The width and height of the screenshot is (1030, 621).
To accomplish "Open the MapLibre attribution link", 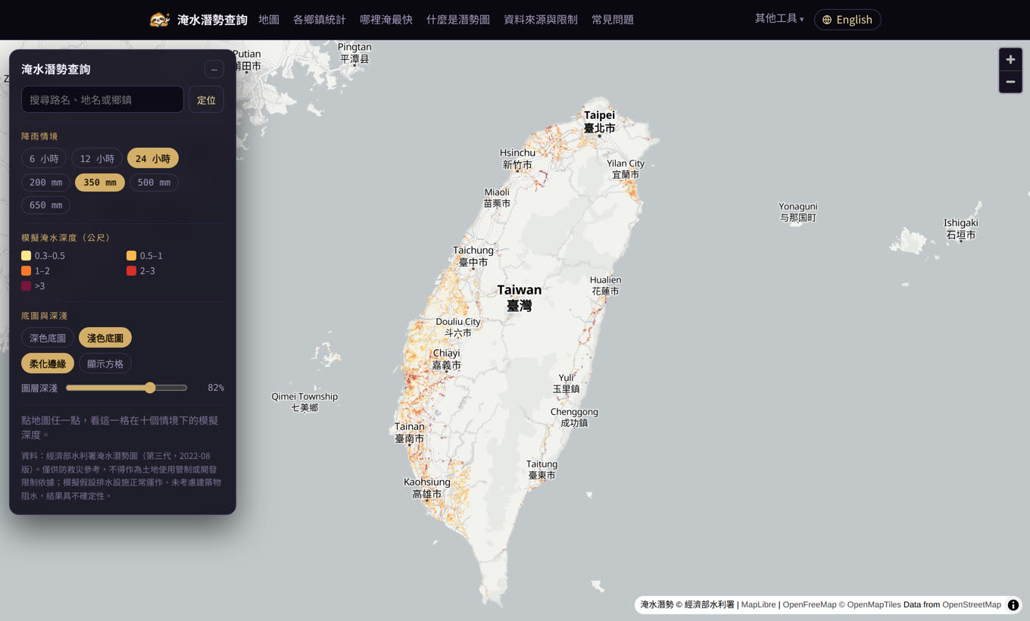I will point(758,605).
